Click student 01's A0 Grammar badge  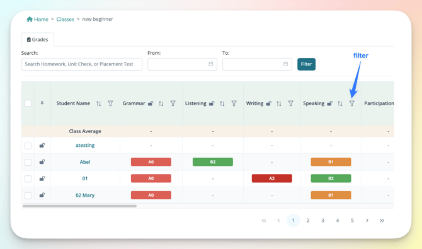(151, 178)
